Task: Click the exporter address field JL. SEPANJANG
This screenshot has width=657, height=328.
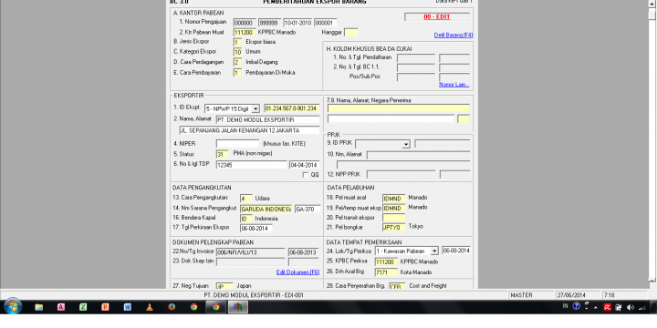Action: point(249,130)
